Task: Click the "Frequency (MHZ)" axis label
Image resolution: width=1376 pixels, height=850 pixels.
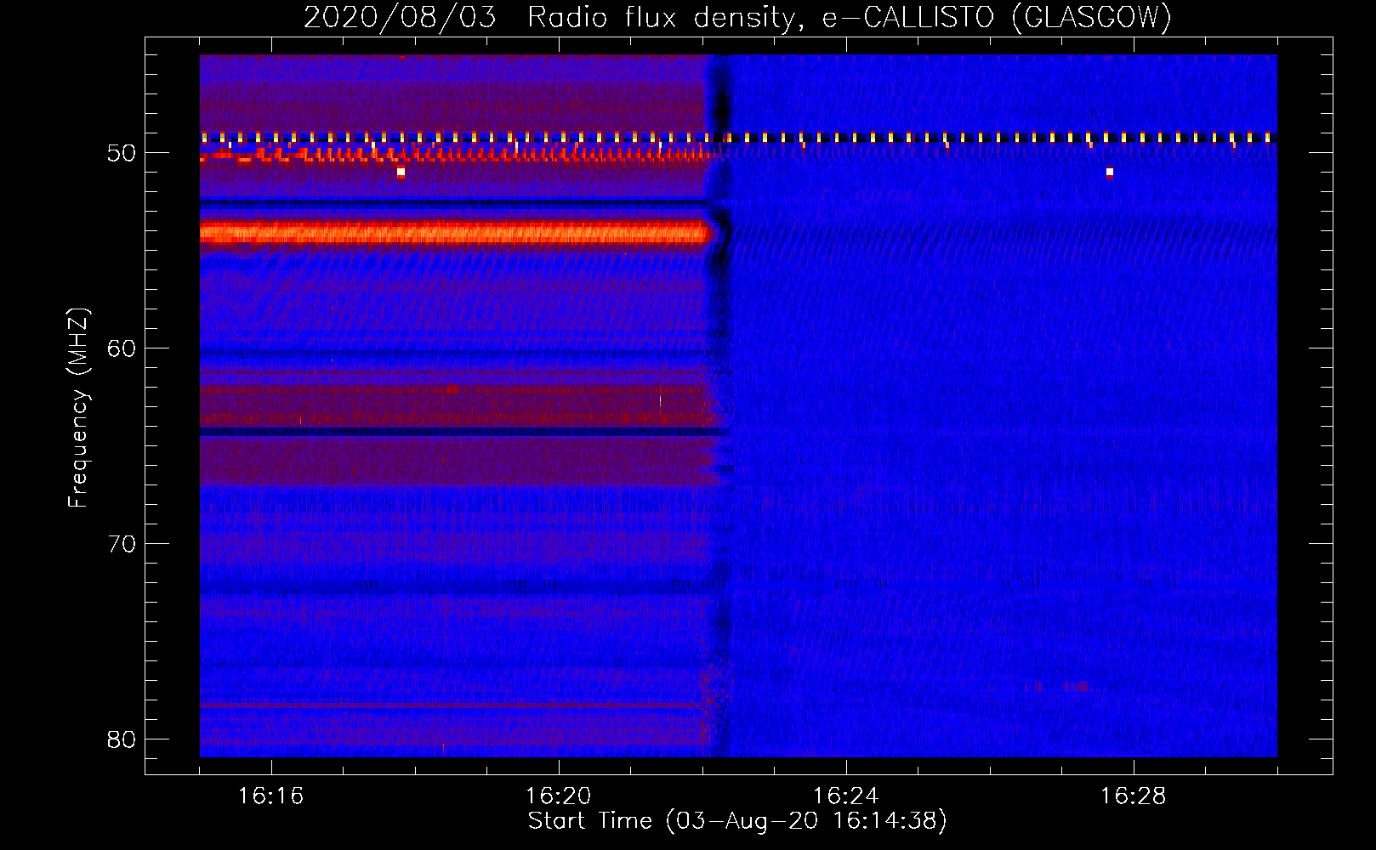Action: pos(78,409)
